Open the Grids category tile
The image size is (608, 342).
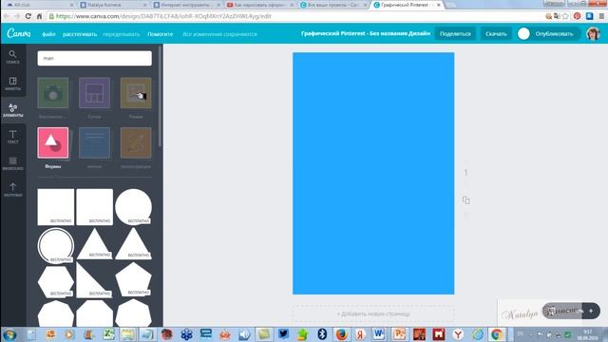point(95,93)
